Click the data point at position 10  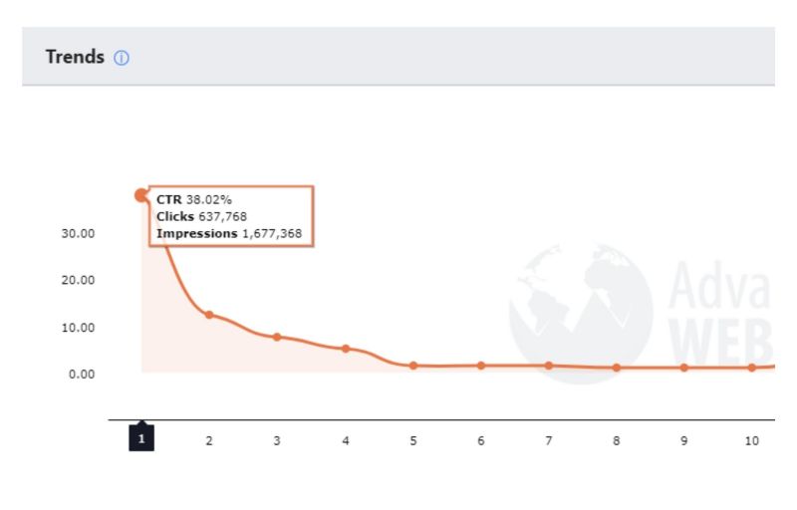point(752,368)
